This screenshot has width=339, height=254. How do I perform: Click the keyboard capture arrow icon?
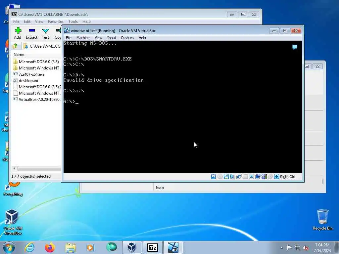[x=276, y=177]
